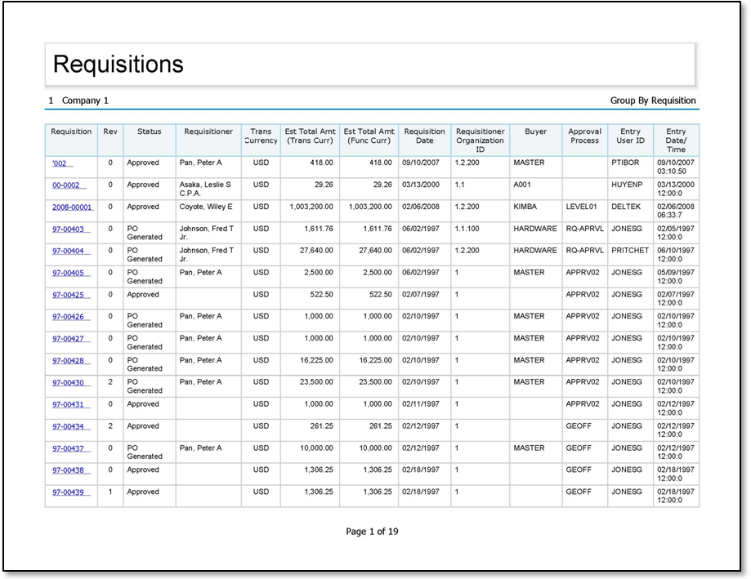The height and width of the screenshot is (579, 751).
Task: View requisition 97-00434 details
Action: pyautogui.click(x=68, y=426)
